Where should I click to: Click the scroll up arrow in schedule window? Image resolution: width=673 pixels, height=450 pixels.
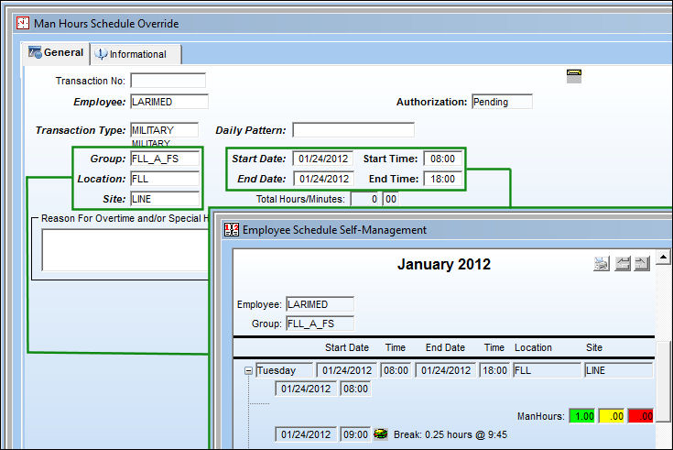(x=663, y=257)
